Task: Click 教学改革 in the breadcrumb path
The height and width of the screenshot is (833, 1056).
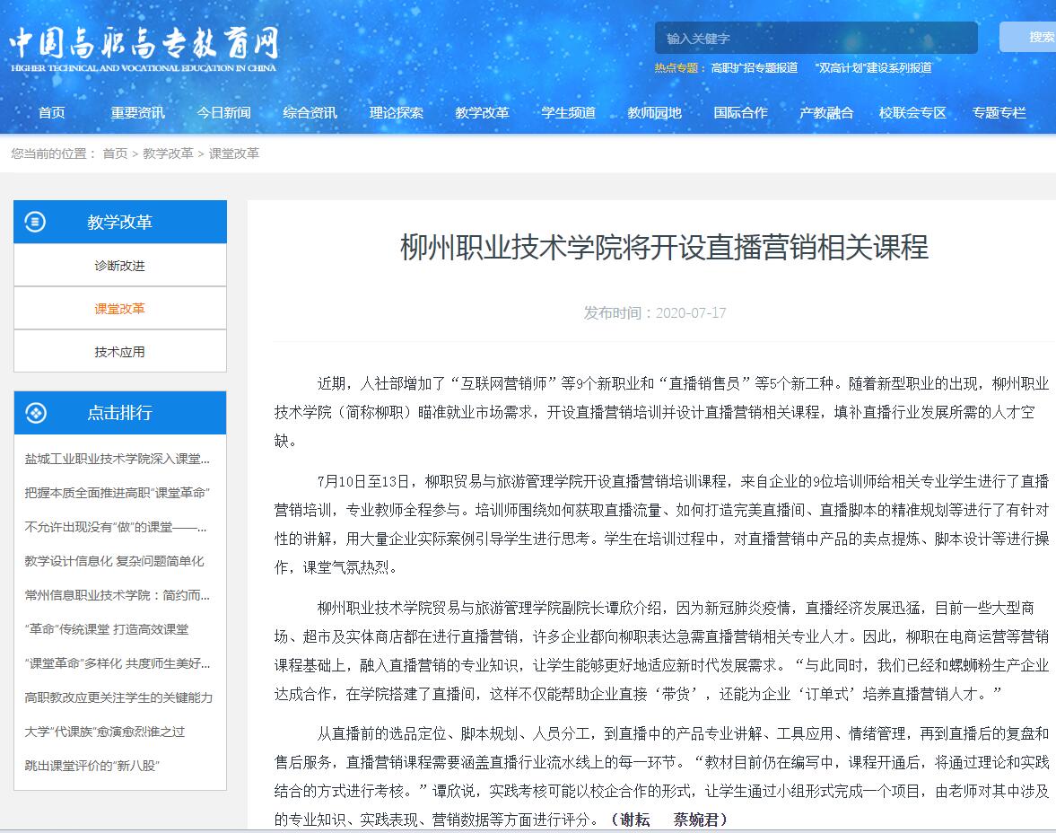Action: [168, 153]
